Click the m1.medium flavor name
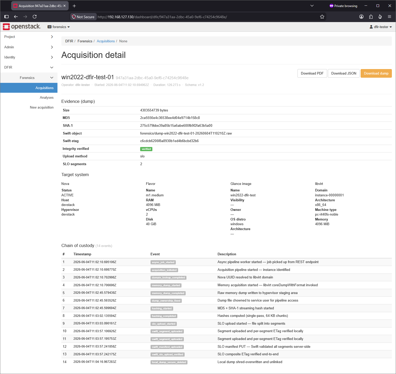Image resolution: width=396 pixels, height=374 pixels. click(x=155, y=195)
